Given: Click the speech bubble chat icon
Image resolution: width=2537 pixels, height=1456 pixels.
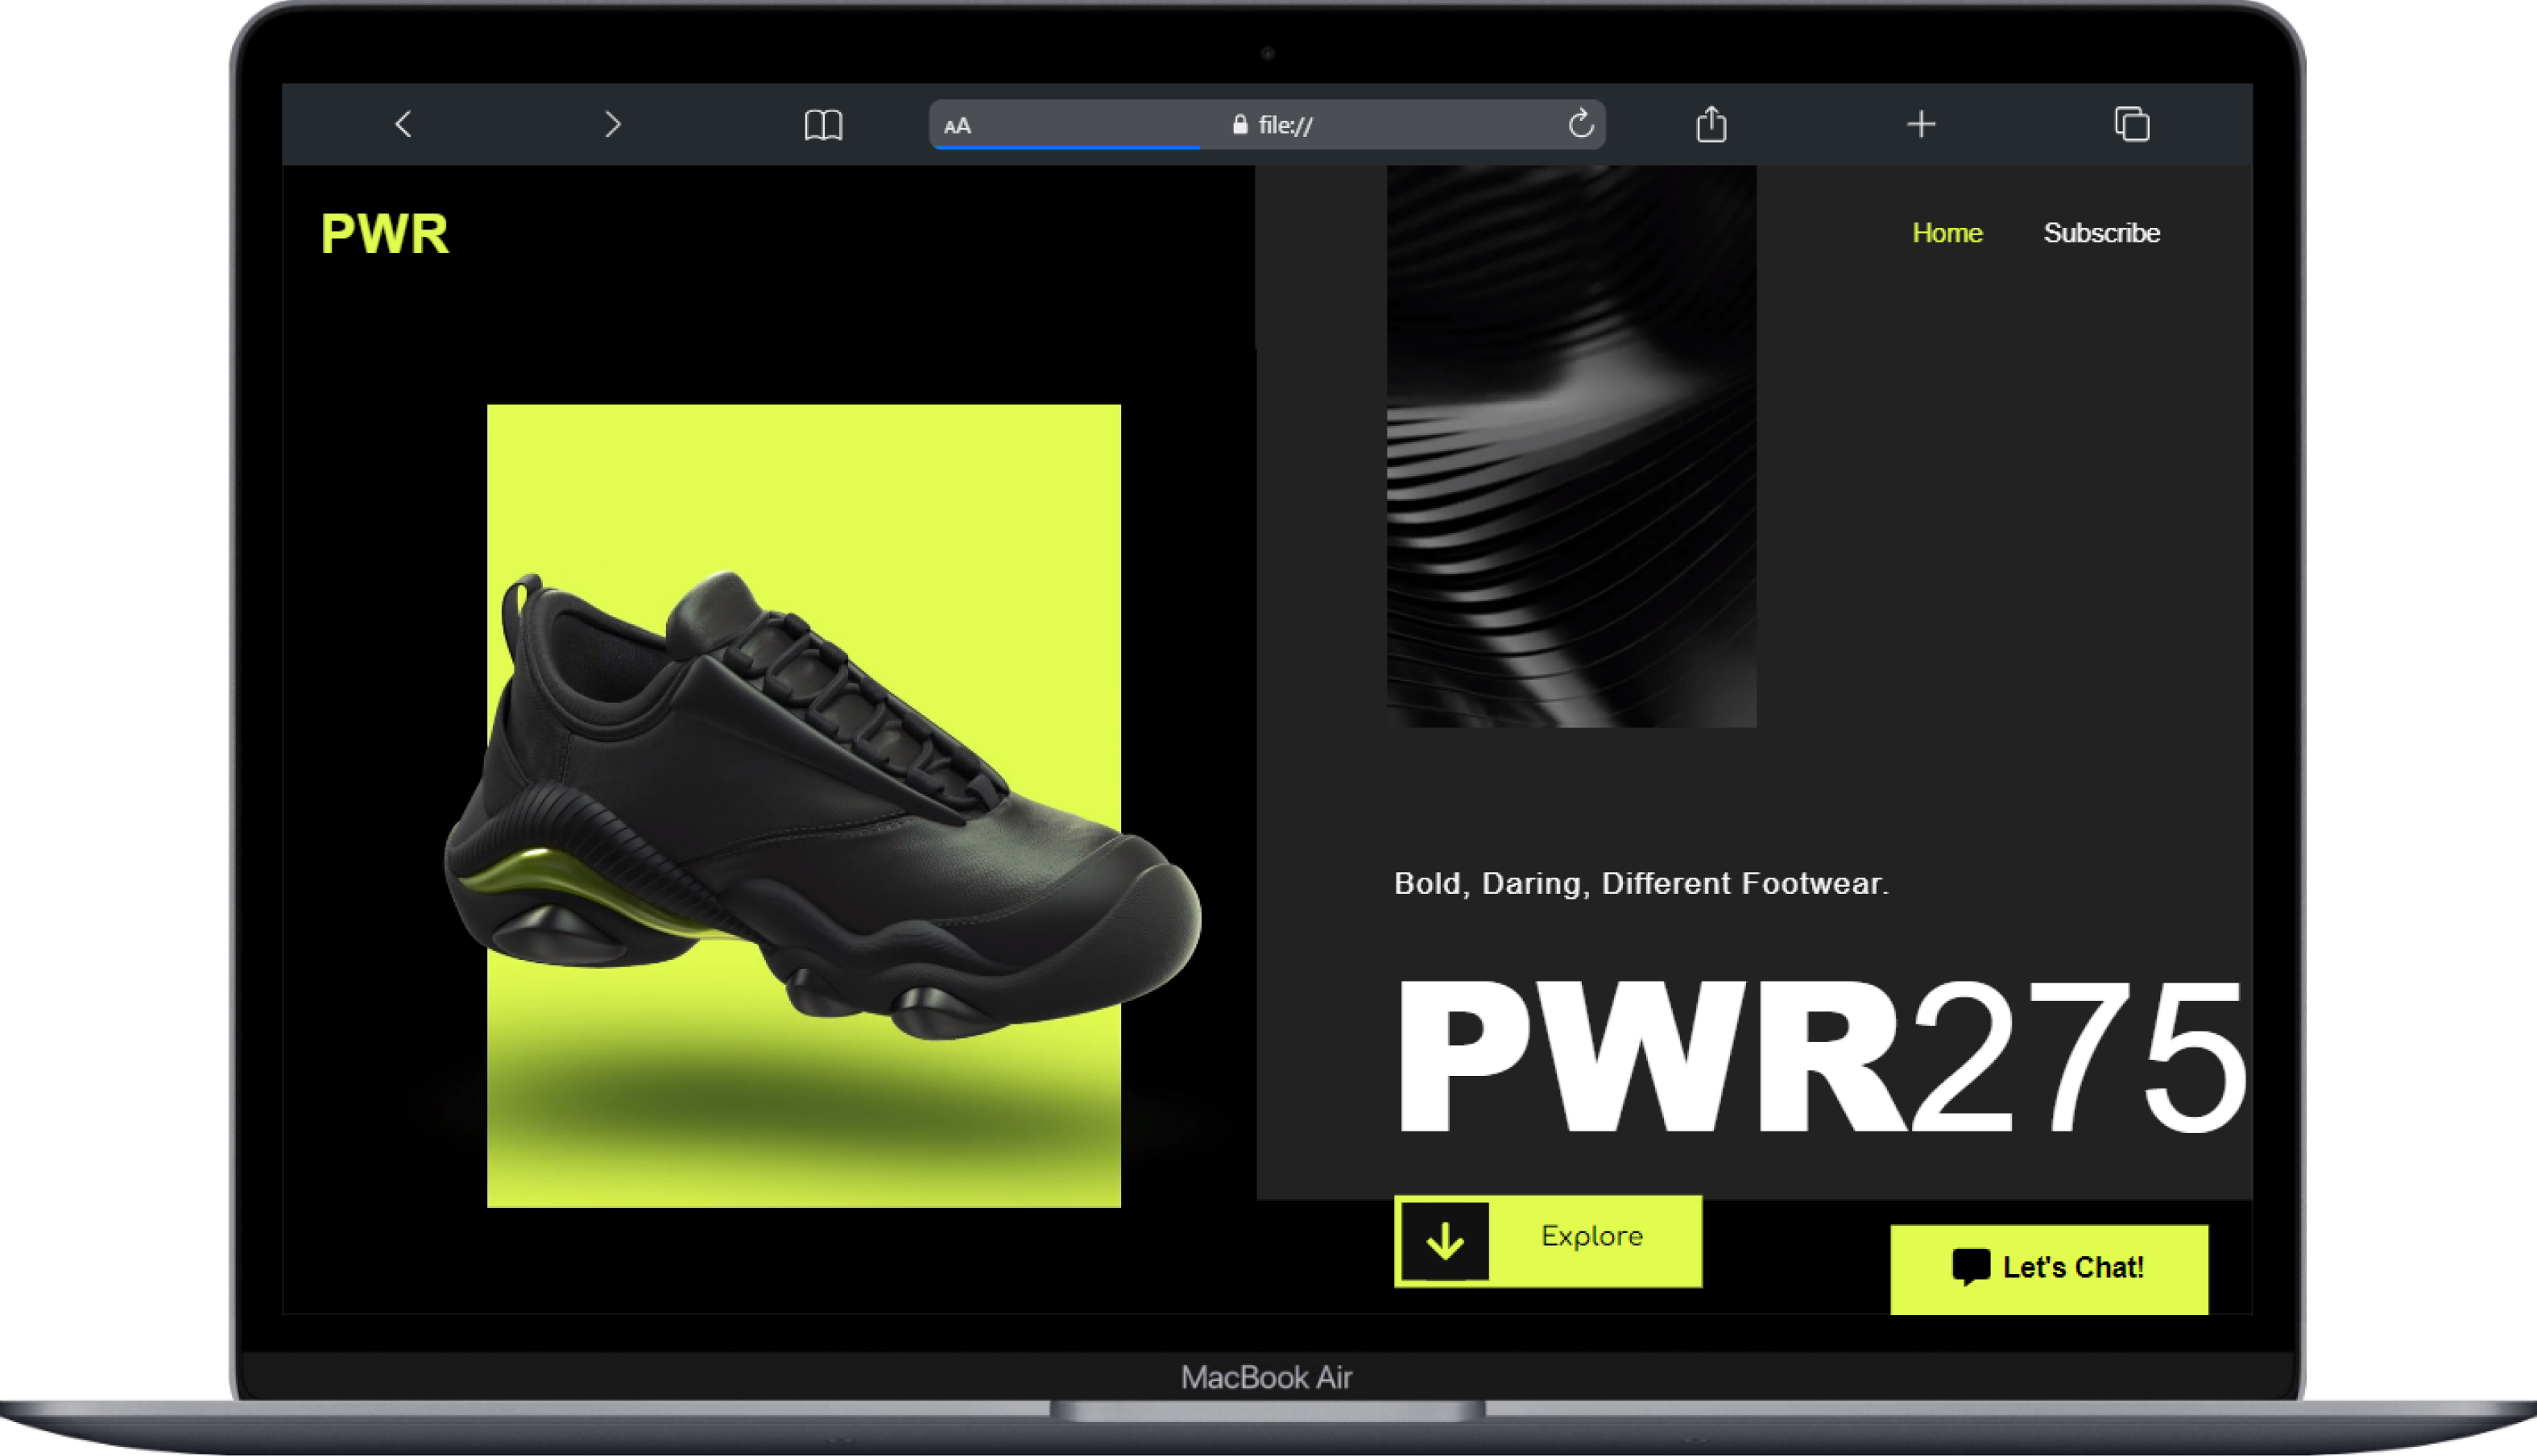Looking at the screenshot, I should 1970,1267.
